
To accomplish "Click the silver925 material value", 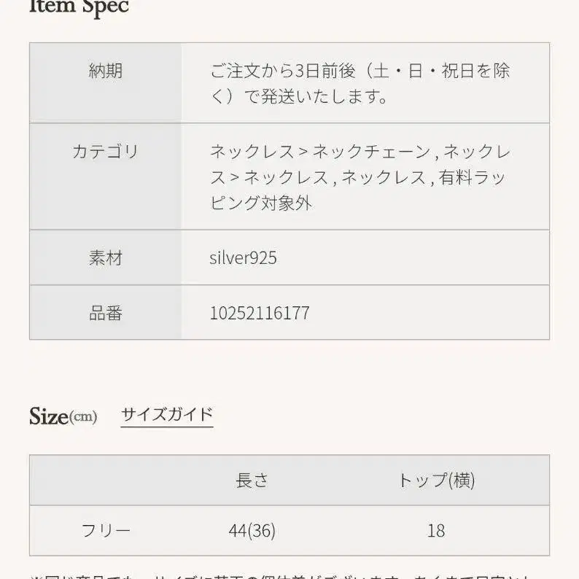I will (x=243, y=258).
